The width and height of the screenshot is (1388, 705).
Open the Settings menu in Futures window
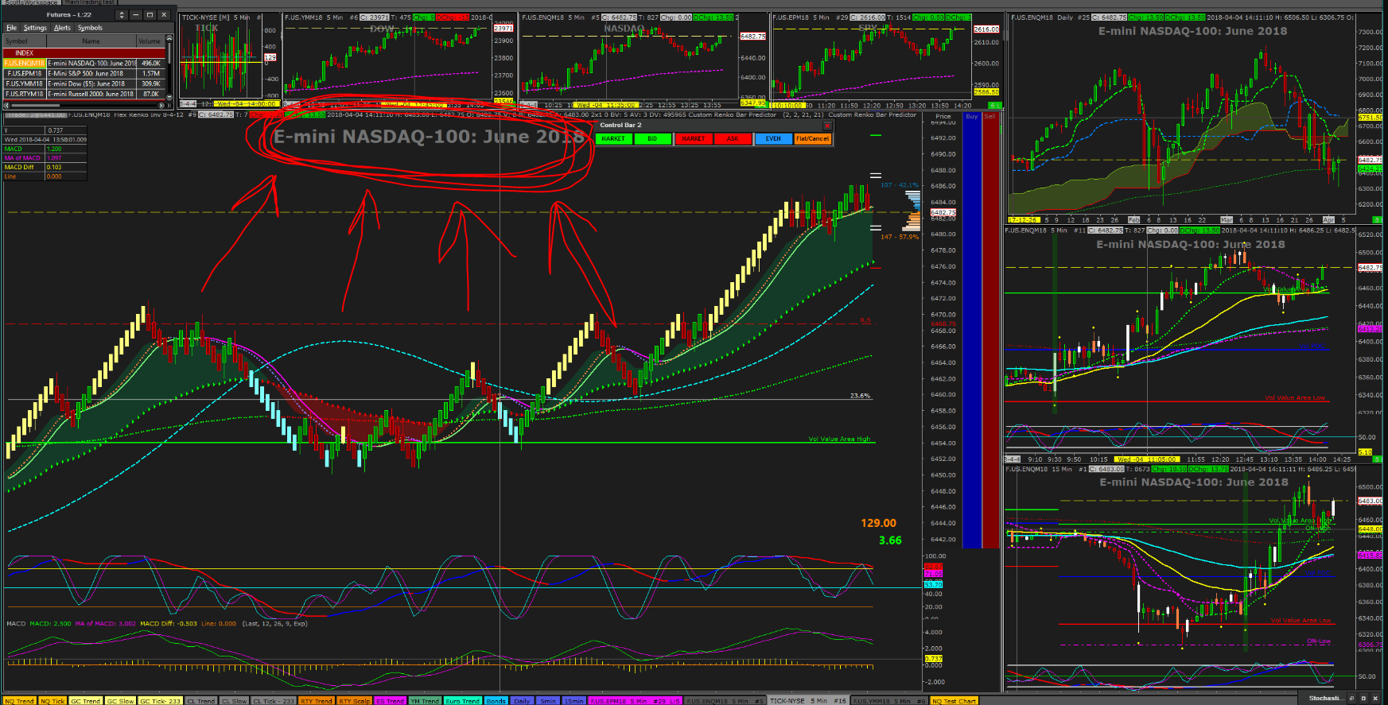[35, 28]
